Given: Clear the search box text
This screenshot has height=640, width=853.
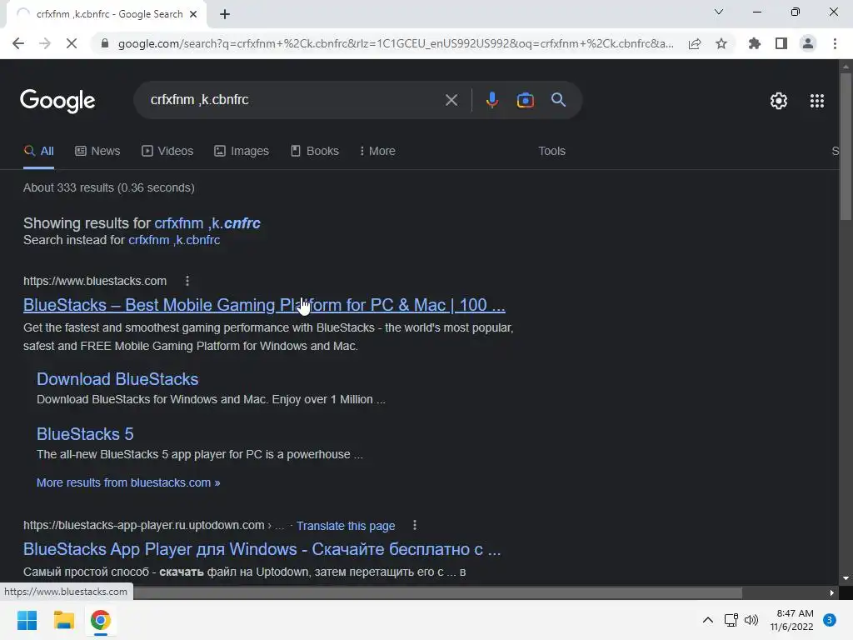Looking at the screenshot, I should (x=451, y=100).
